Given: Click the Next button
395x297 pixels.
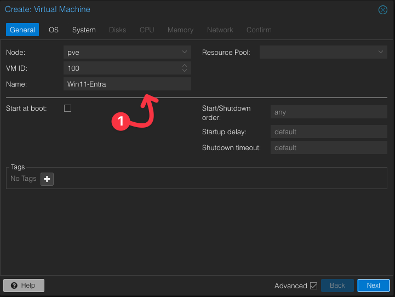Looking at the screenshot, I should click(373, 285).
